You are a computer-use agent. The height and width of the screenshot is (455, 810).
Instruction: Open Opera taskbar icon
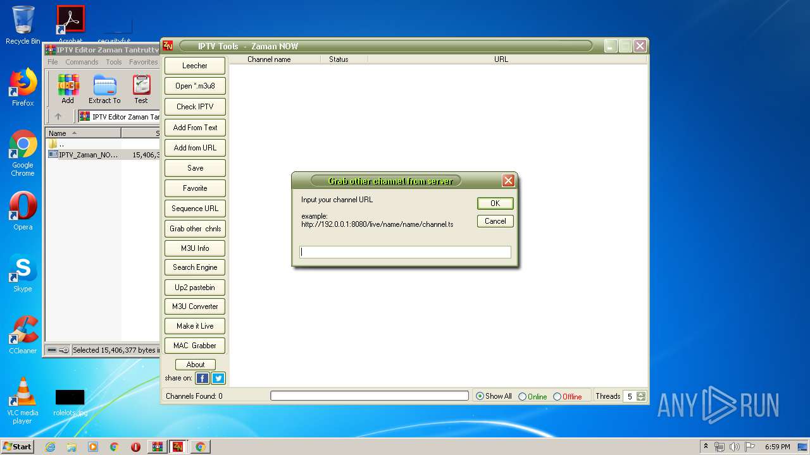click(135, 447)
